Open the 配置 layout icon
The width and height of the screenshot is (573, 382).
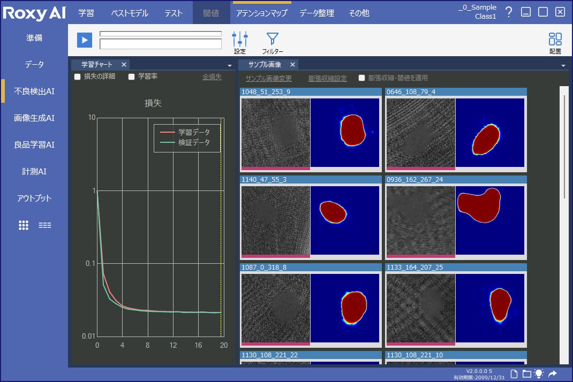coord(555,40)
